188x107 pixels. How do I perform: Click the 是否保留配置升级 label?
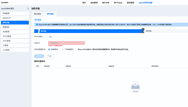(x=40, y=49)
